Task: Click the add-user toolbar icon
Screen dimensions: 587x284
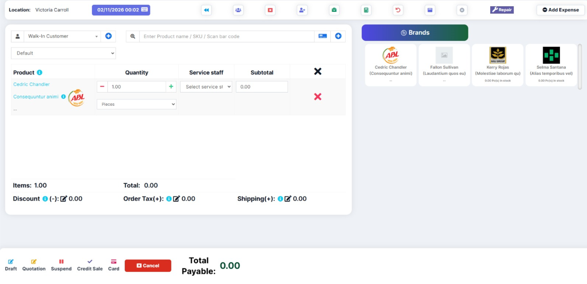Action: [x=302, y=10]
